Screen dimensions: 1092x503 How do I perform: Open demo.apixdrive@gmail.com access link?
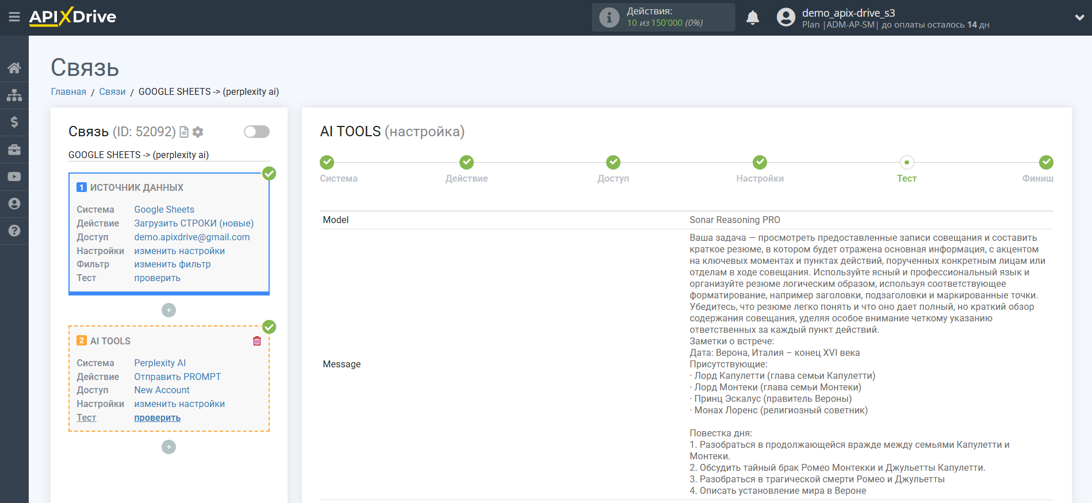coord(192,237)
